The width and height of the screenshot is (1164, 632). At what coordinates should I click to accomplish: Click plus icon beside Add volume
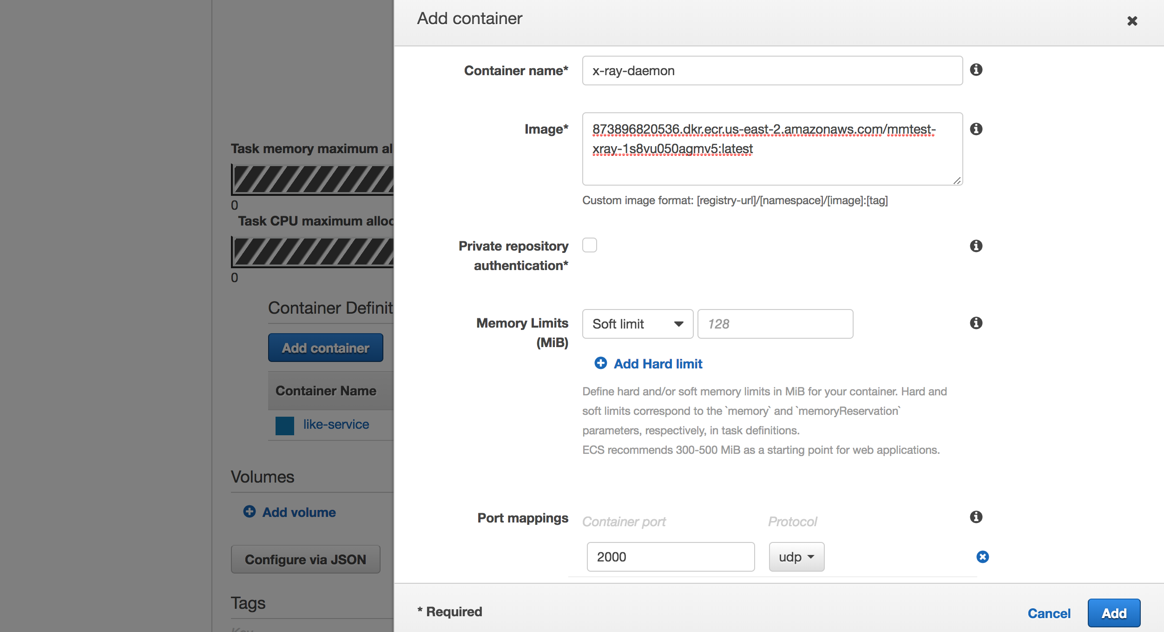[x=250, y=512]
